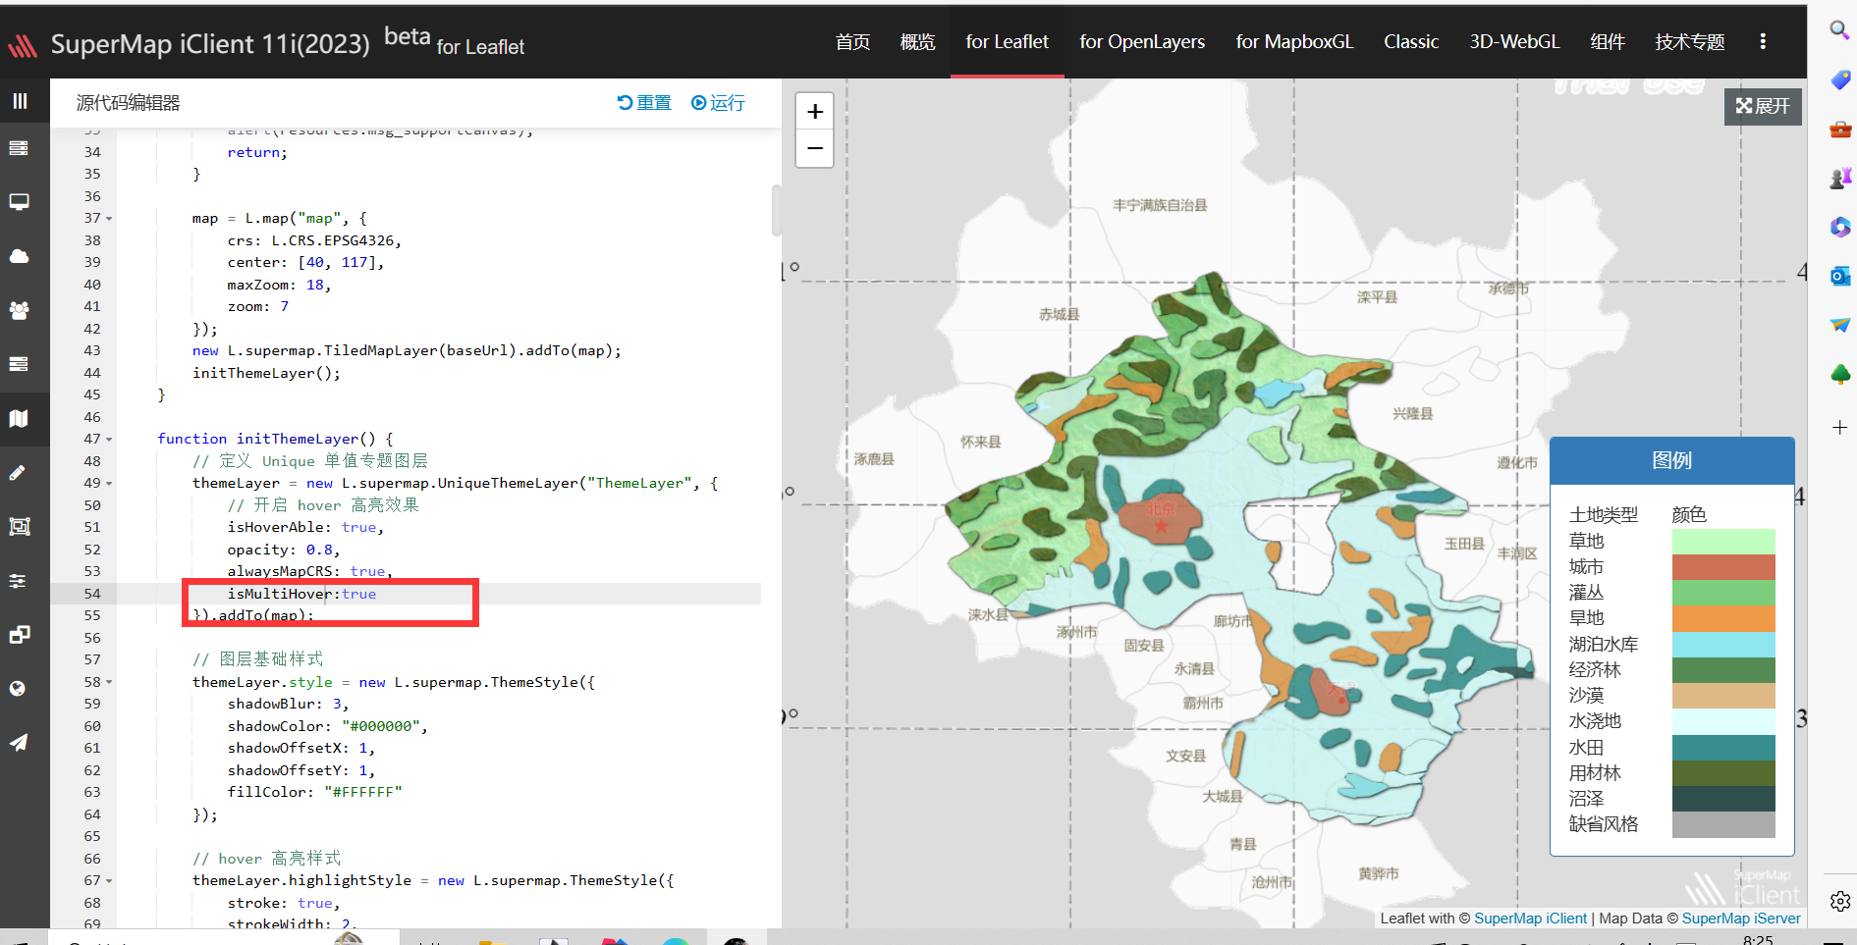1857x945 pixels.
Task: Open the Classic tab
Action: tap(1411, 41)
